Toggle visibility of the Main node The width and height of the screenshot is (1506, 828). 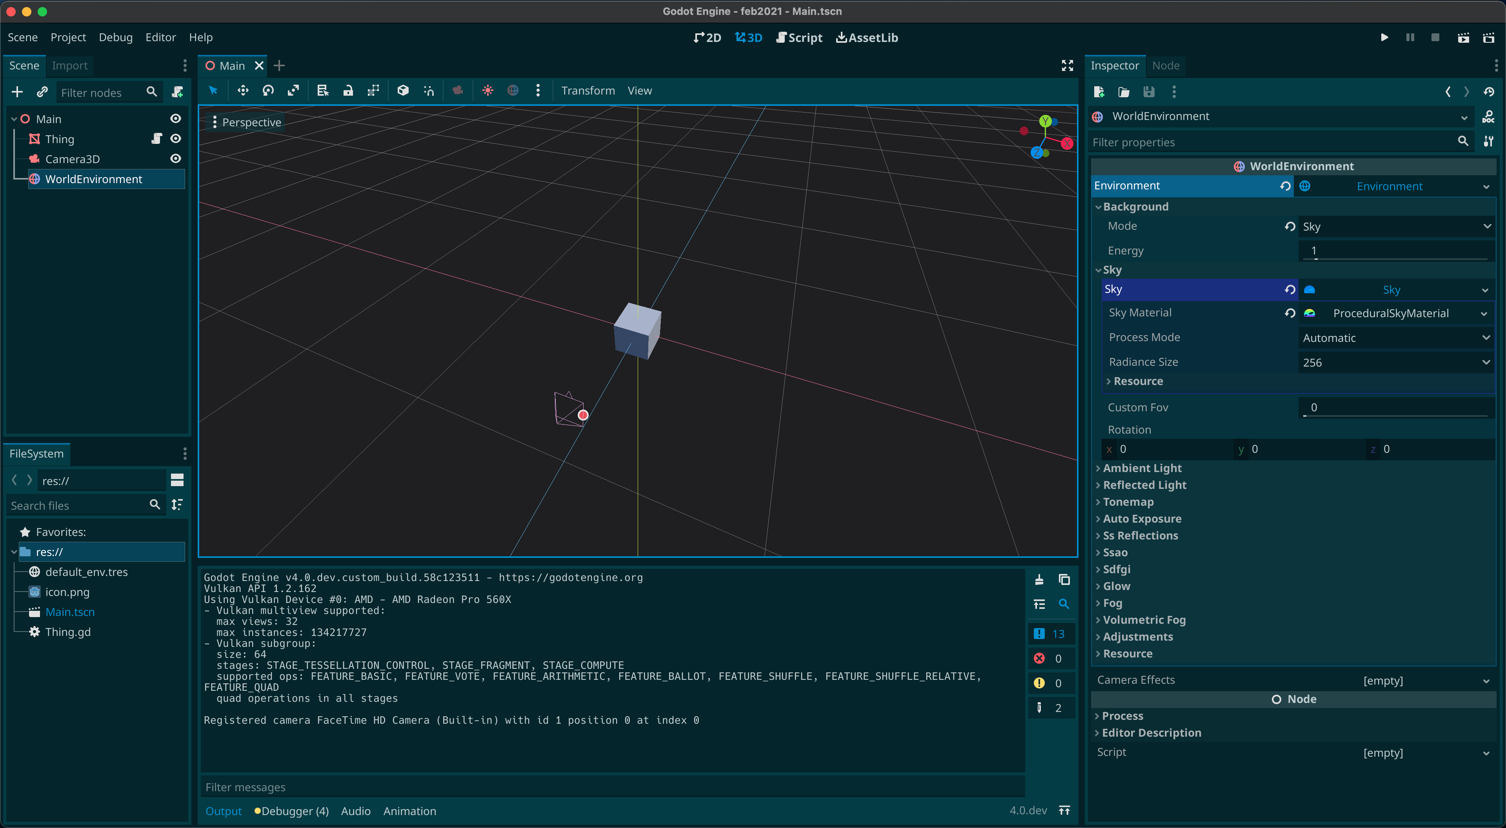175,119
